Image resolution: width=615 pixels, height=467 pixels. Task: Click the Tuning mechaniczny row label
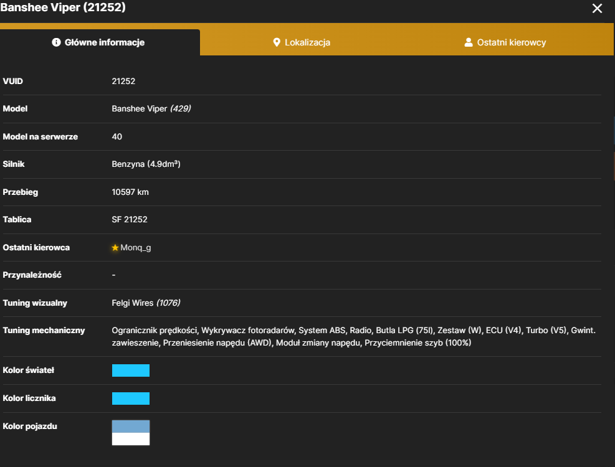pos(44,330)
